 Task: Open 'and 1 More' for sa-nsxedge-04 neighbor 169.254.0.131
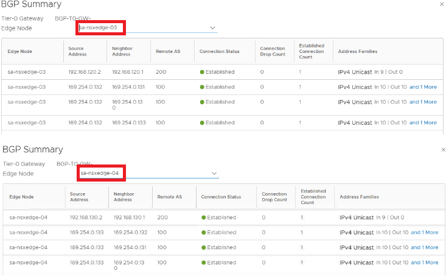(x=424, y=247)
